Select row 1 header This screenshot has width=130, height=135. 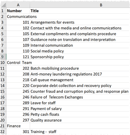3,11
